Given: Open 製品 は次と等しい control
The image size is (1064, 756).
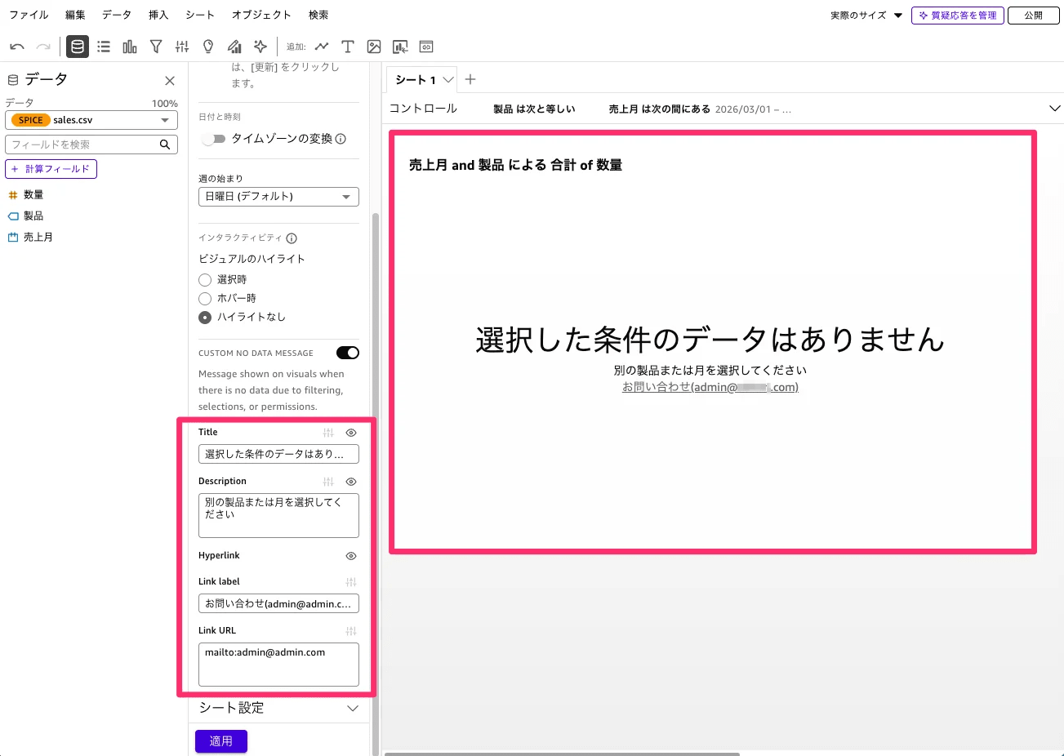Looking at the screenshot, I should pos(534,109).
